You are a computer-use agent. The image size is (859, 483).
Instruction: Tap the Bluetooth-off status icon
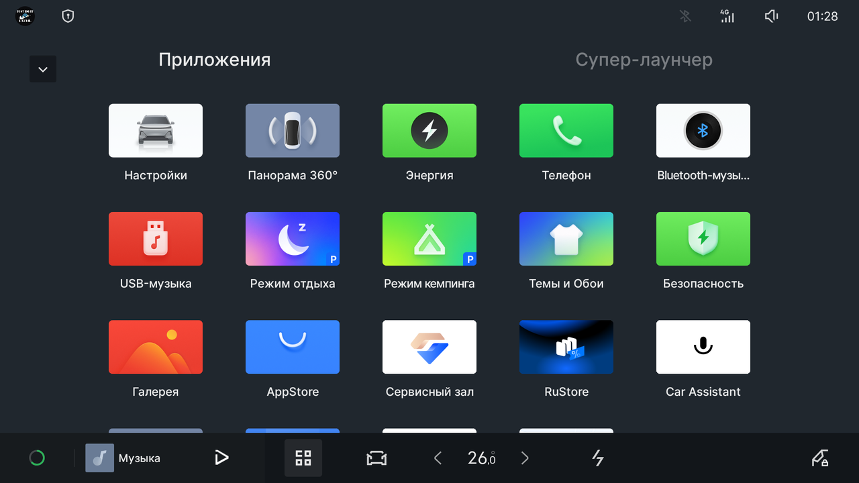pos(685,16)
